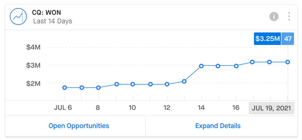302x140 pixels.
Task: Open the three-dot options menu
Action: [x=289, y=17]
